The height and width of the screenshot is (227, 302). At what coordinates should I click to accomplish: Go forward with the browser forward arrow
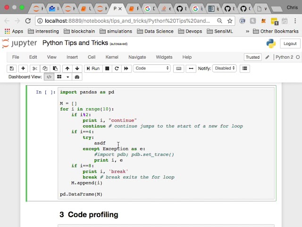coord(17,21)
